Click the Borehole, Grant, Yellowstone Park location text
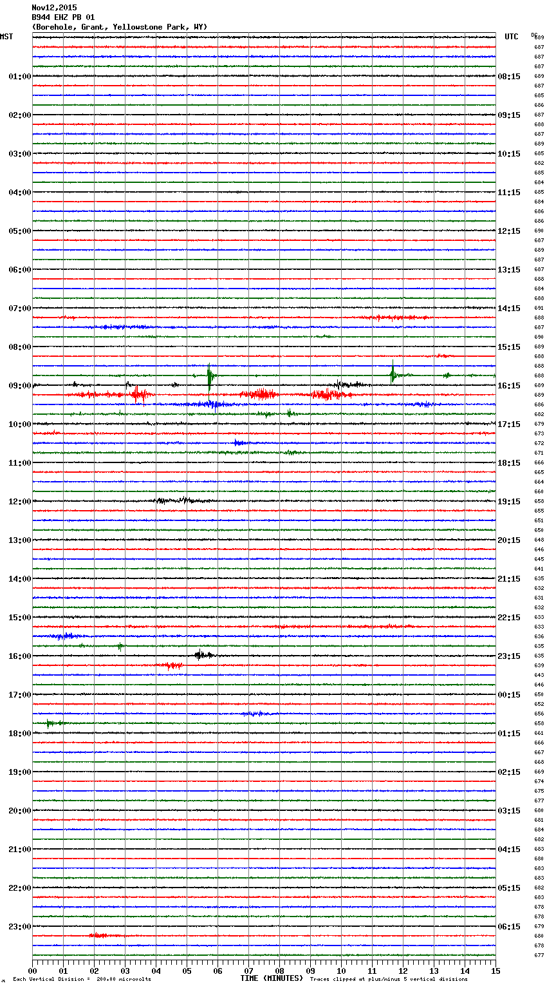The image size is (547, 988). click(119, 27)
